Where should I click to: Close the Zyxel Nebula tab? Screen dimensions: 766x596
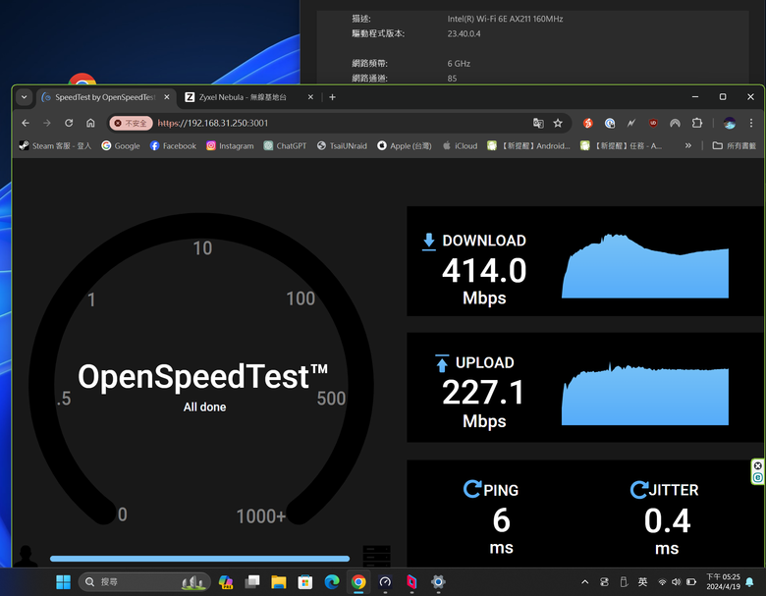[310, 97]
